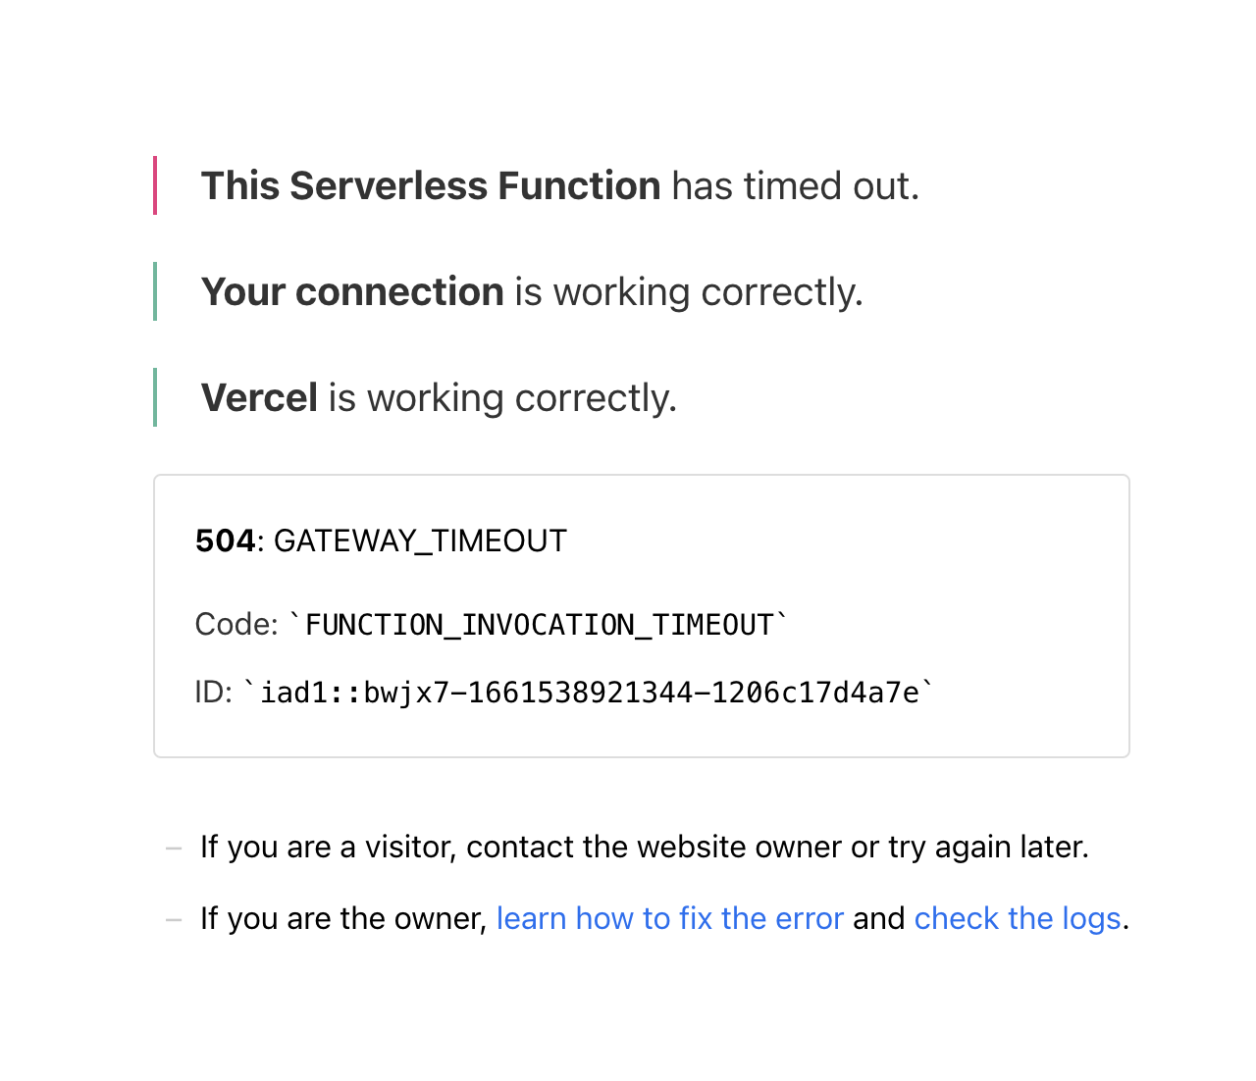This screenshot has width=1256, height=1081.
Task: Click the GATEWAY_TIMEOUT heading text
Action: point(419,540)
